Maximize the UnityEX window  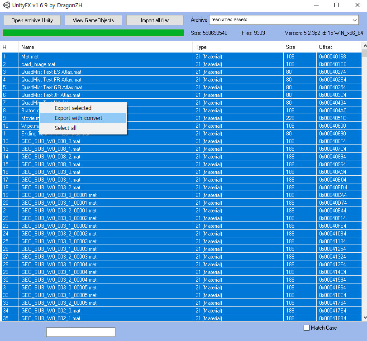(337, 5)
